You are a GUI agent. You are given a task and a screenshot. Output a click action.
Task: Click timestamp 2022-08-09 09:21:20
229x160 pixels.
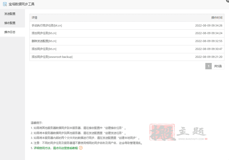[x=209, y=57]
